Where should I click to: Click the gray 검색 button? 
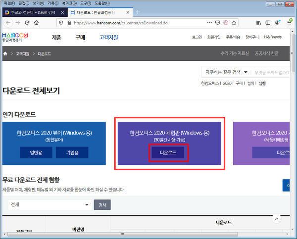102,205
